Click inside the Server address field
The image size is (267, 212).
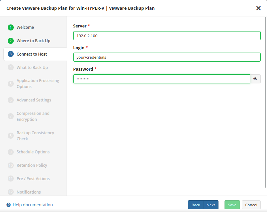167,36
